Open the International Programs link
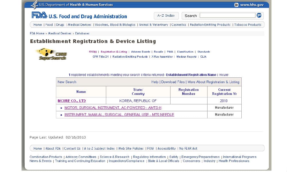Image resolution: width=287 pixels, height=172 pixels. [240, 157]
